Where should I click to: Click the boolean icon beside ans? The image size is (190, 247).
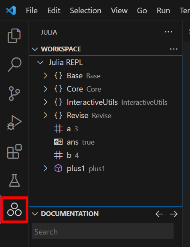click(x=58, y=142)
